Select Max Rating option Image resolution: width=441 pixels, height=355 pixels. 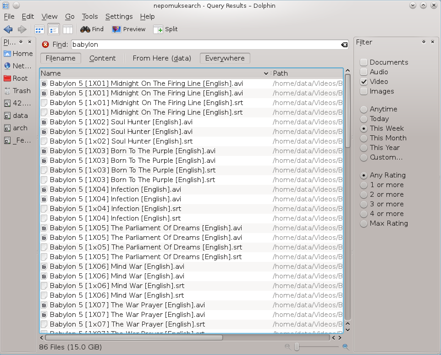click(x=384, y=223)
